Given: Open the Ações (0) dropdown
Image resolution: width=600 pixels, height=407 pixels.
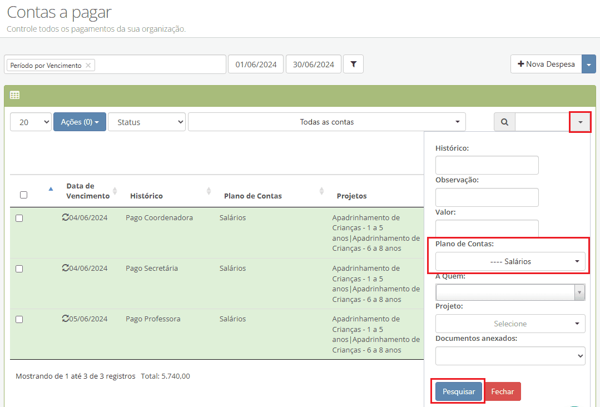Looking at the screenshot, I should click(x=80, y=122).
